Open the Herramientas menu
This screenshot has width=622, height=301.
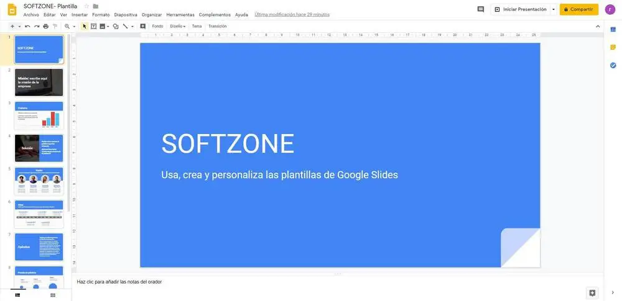click(x=180, y=15)
